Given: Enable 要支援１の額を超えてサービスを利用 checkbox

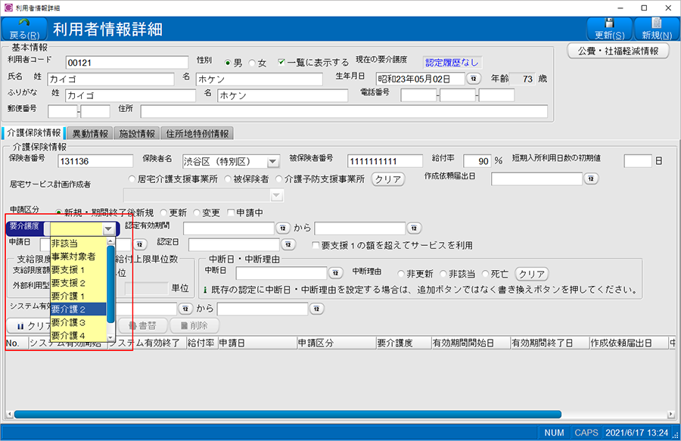Looking at the screenshot, I should tap(316, 245).
